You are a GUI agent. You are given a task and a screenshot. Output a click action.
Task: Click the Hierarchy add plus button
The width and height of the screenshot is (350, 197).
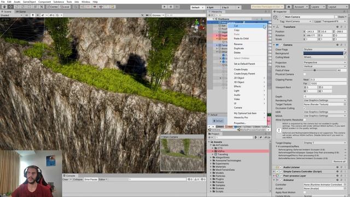pyautogui.click(x=210, y=15)
